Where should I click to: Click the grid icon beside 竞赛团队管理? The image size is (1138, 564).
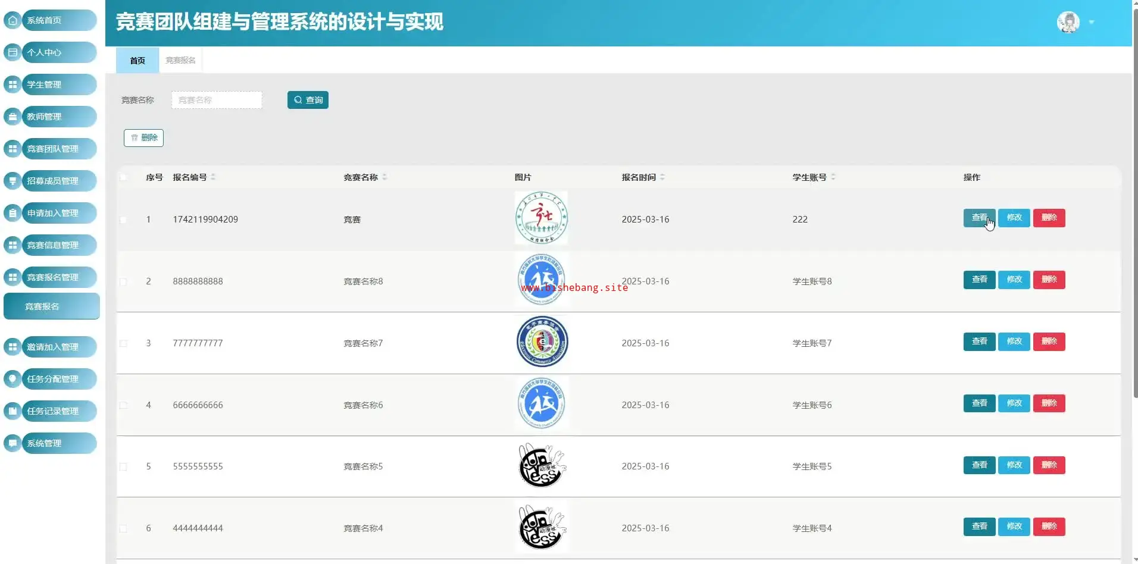coord(12,149)
